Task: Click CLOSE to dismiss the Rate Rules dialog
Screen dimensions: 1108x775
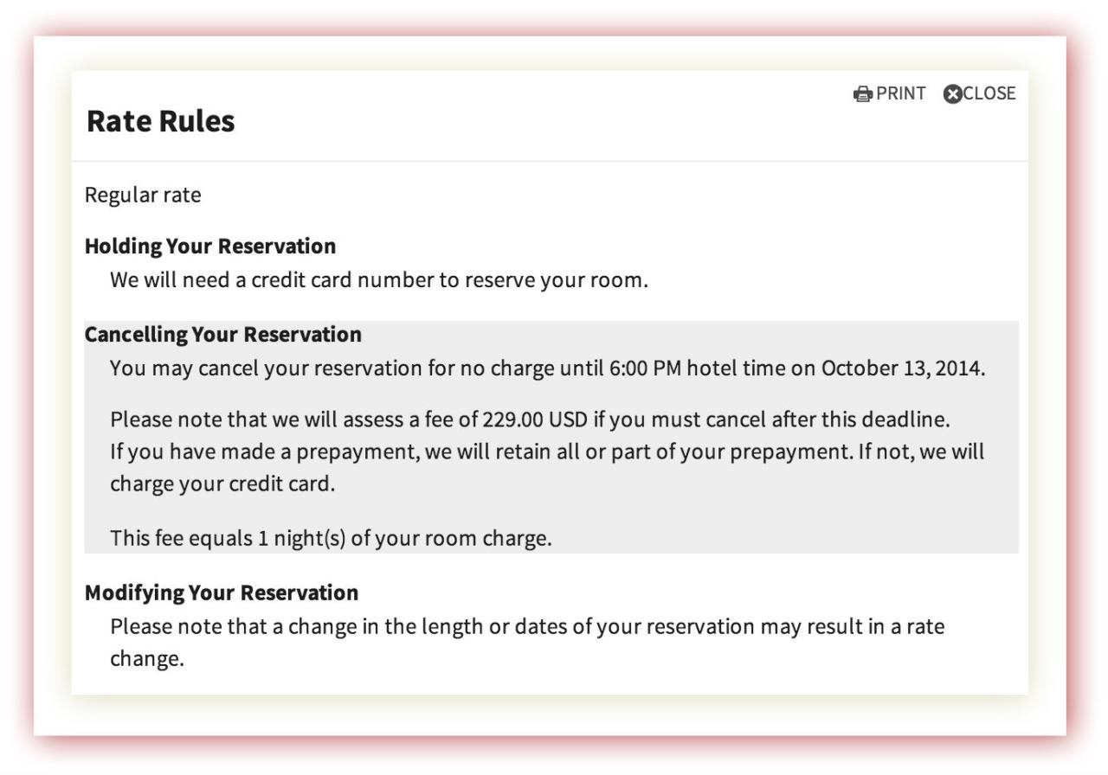Action: [991, 93]
